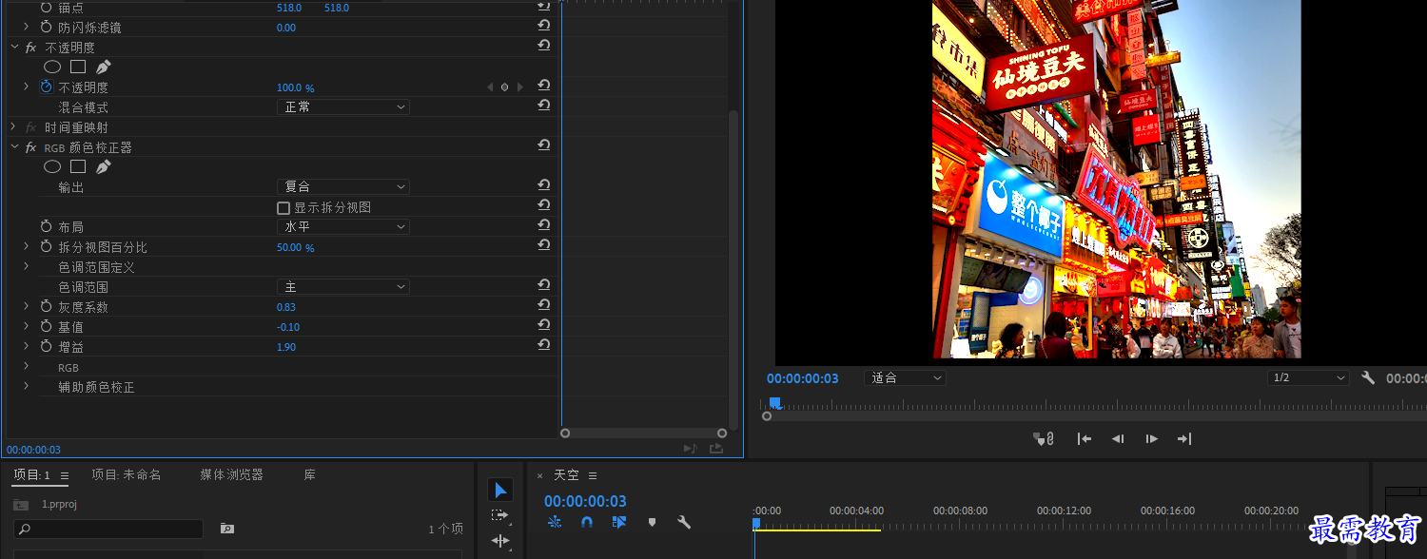Close the 天空 sequence tab
The width and height of the screenshot is (1427, 559).
[x=539, y=475]
